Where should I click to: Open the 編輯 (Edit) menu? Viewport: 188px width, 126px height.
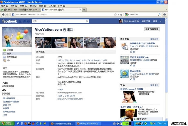(14, 6)
